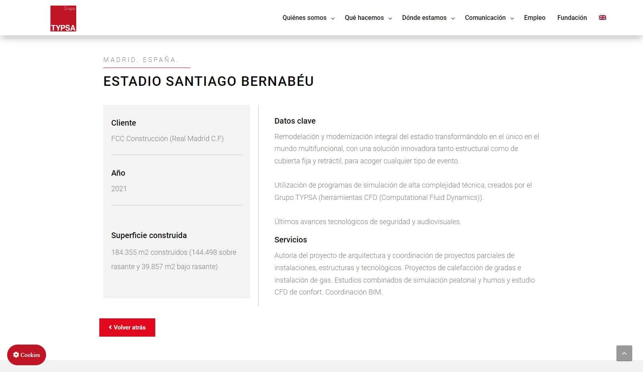643x372 pixels.
Task: Click the Servicios heading
Action: (290, 240)
